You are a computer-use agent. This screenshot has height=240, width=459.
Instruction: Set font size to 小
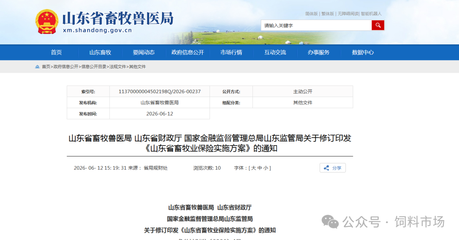pyautogui.click(x=266, y=168)
